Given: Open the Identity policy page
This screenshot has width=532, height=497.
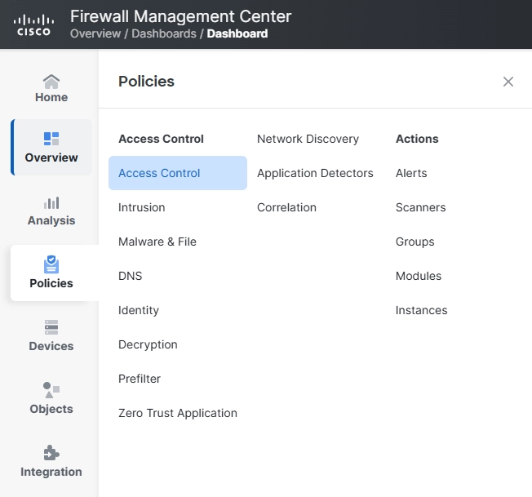Looking at the screenshot, I should click(x=139, y=310).
